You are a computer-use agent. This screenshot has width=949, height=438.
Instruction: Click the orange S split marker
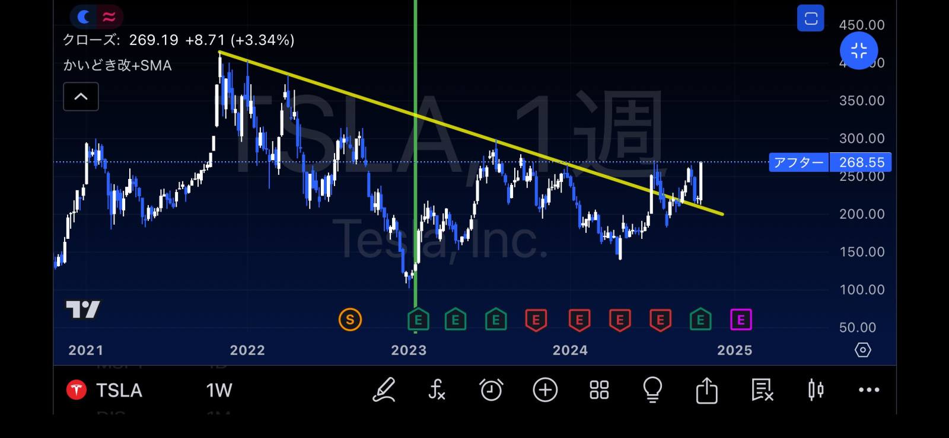pos(350,320)
